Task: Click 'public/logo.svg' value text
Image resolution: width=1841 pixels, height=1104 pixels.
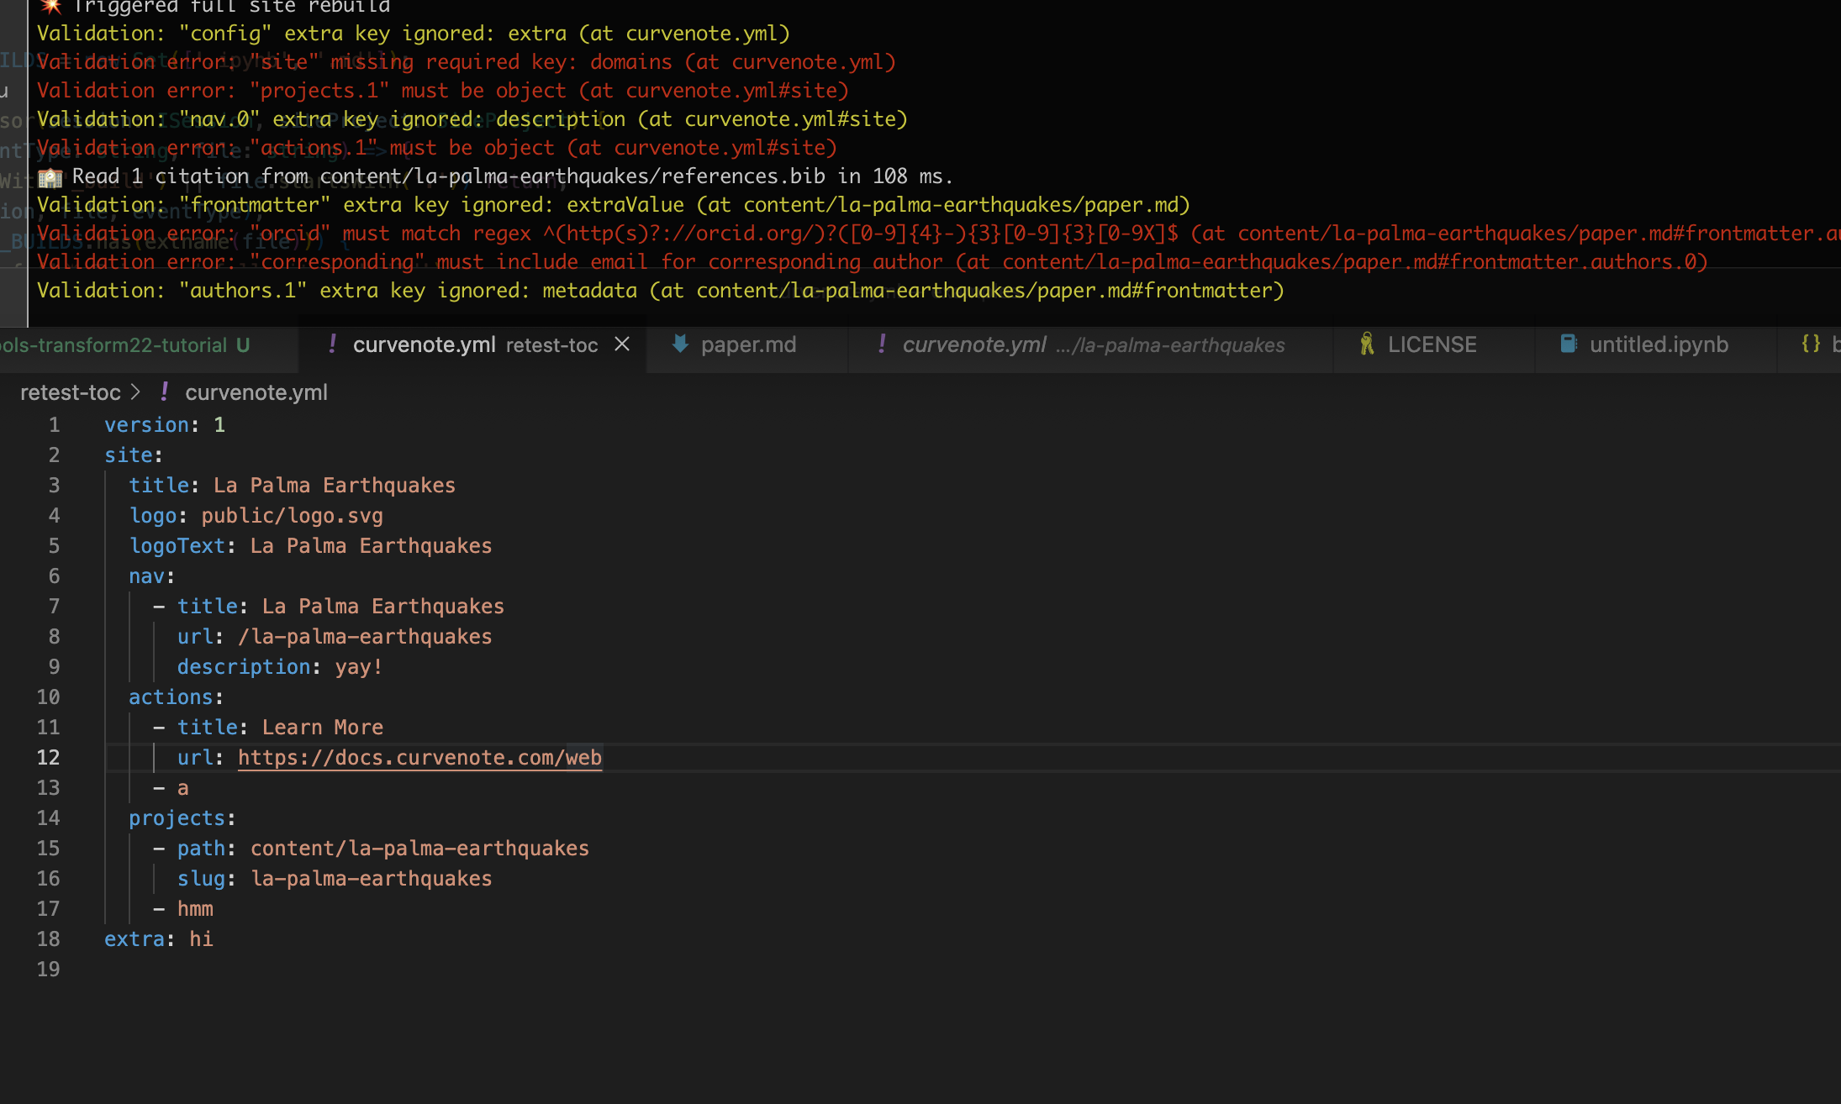Action: tap(292, 516)
